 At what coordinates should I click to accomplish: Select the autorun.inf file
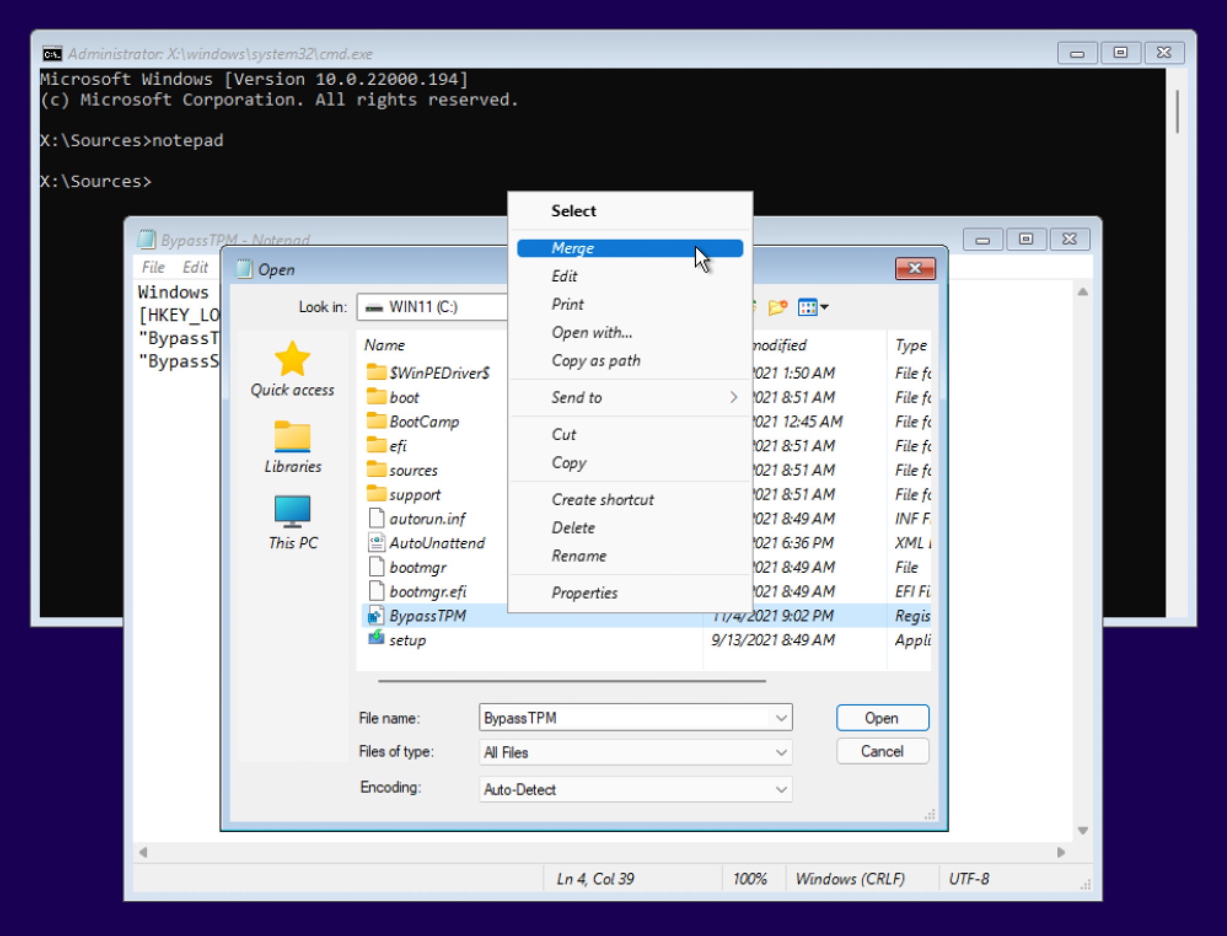coord(428,518)
